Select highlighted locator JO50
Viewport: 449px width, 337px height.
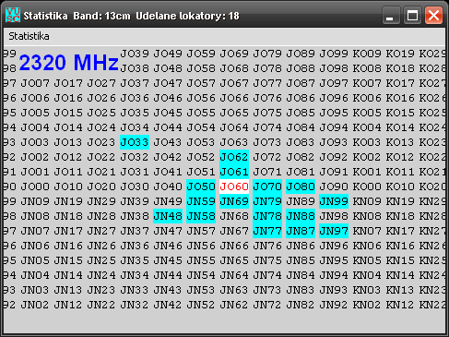click(x=201, y=187)
